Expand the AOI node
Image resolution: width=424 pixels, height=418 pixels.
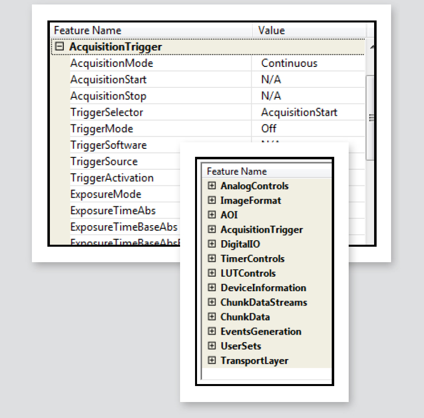(x=212, y=215)
